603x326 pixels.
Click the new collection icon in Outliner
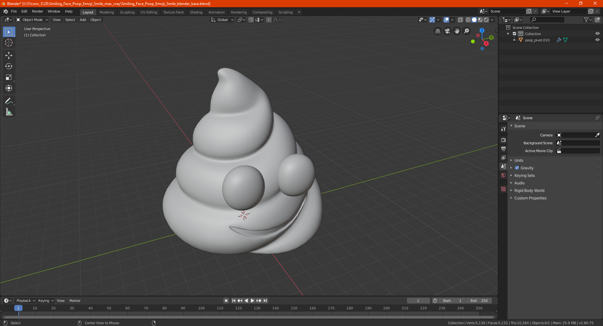click(x=597, y=20)
